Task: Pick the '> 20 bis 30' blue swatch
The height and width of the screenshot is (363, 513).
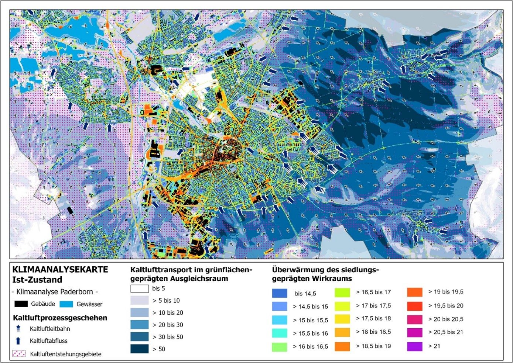Action: 139,325
